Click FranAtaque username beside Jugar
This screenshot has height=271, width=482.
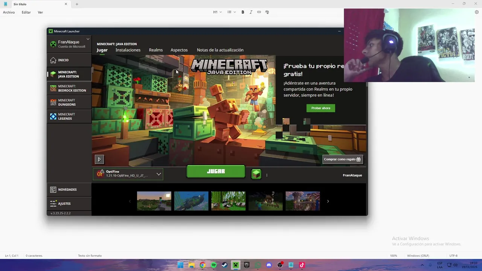[352, 175]
